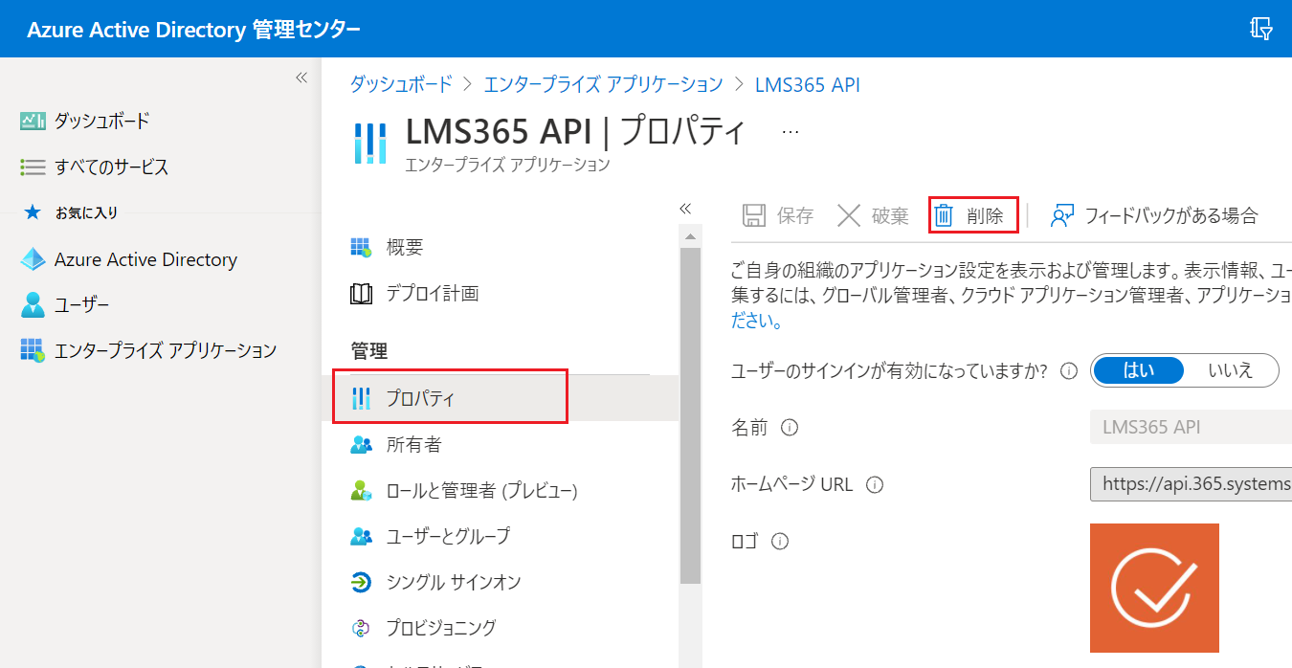Open 概要 in the resource menu
The image size is (1292, 668).
(405, 248)
